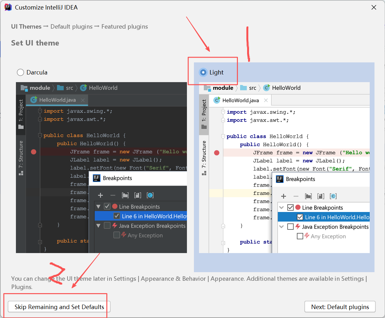The width and height of the screenshot is (385, 318).
Task: Go to Next: Default plugins
Action: coord(340,307)
